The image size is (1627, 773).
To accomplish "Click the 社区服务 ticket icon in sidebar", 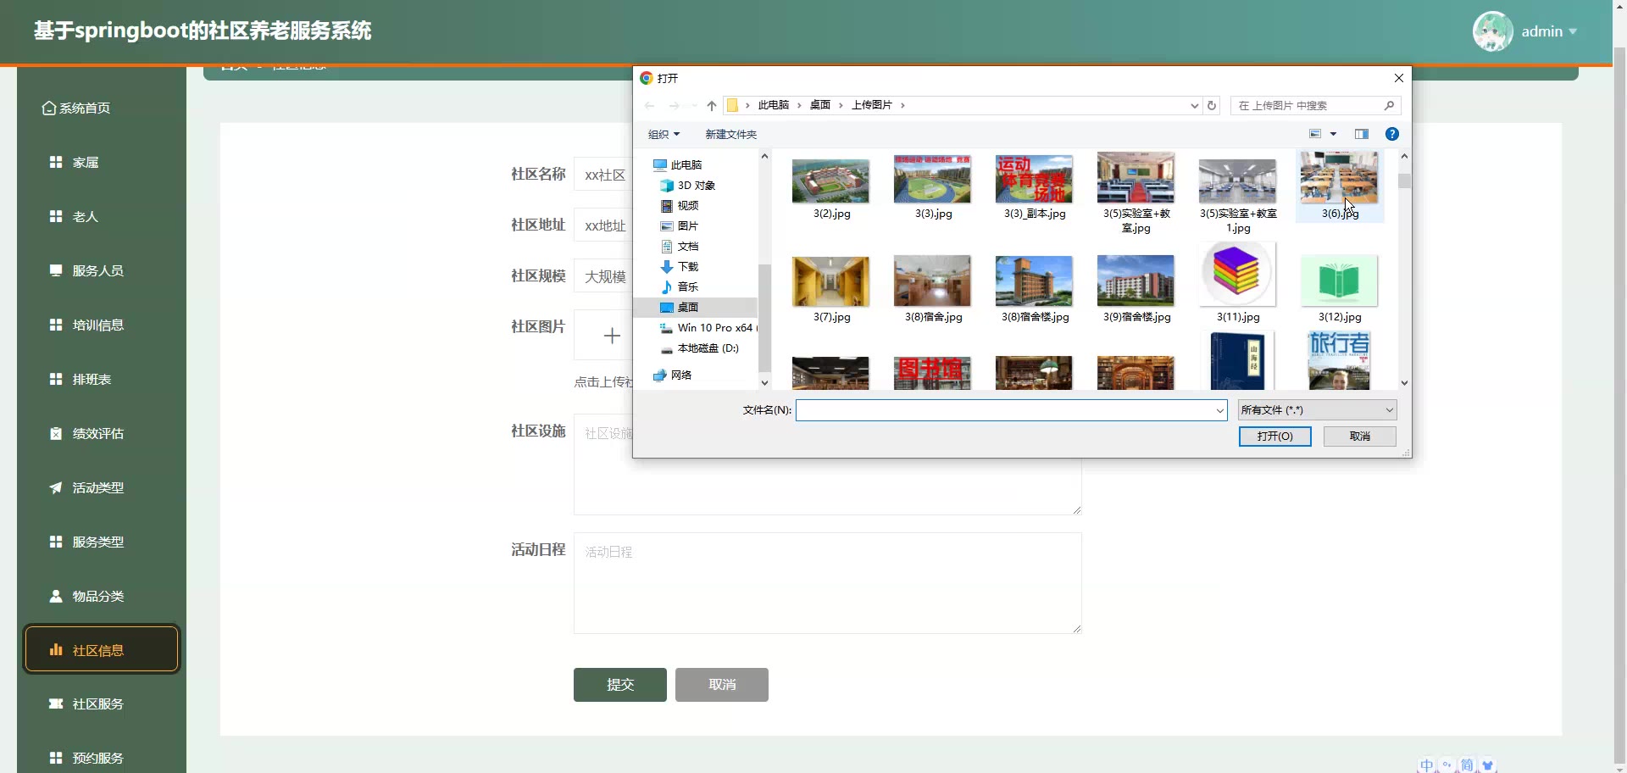I will click(56, 703).
